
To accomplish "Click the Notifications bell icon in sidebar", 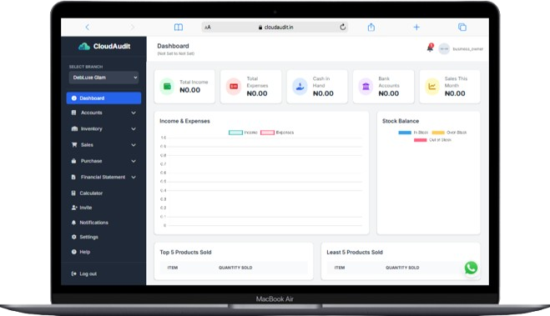I will click(x=73, y=223).
